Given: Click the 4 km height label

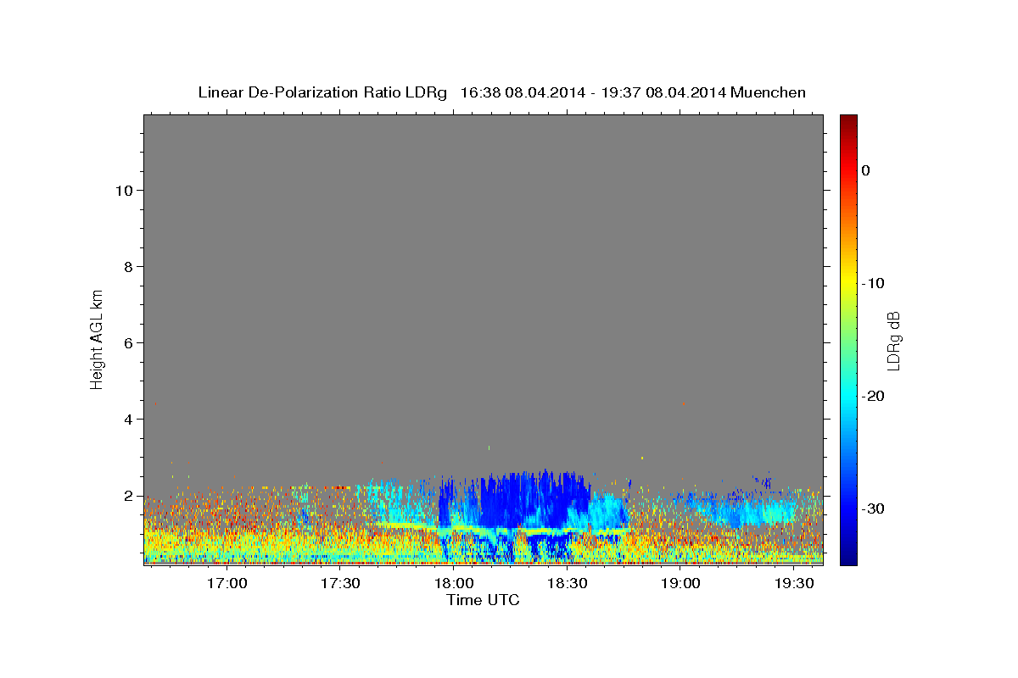Looking at the screenshot, I should 128,419.
